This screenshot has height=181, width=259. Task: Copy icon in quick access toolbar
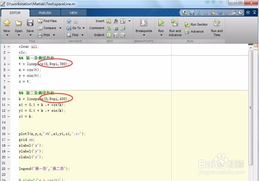[206, 13]
